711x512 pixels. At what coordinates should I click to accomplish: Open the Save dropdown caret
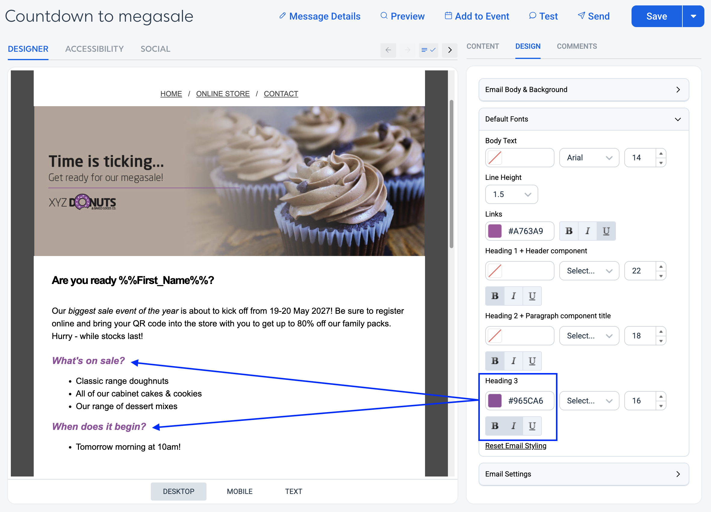point(693,16)
